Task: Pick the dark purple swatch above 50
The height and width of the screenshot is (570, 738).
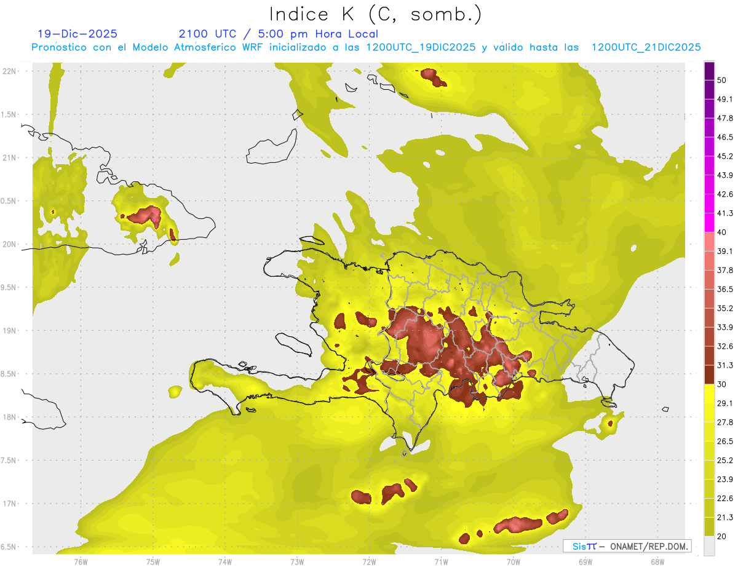Action: [709, 70]
